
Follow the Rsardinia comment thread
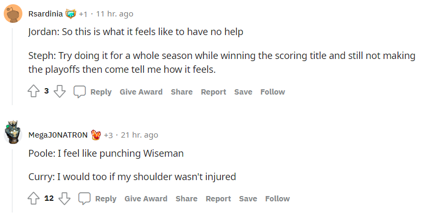[272, 92]
